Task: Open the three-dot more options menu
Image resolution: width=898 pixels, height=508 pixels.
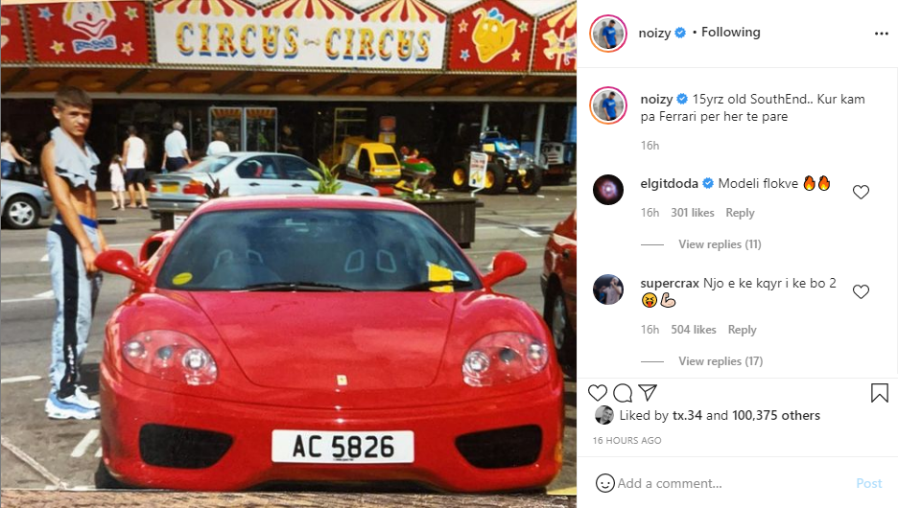Action: pos(882,34)
